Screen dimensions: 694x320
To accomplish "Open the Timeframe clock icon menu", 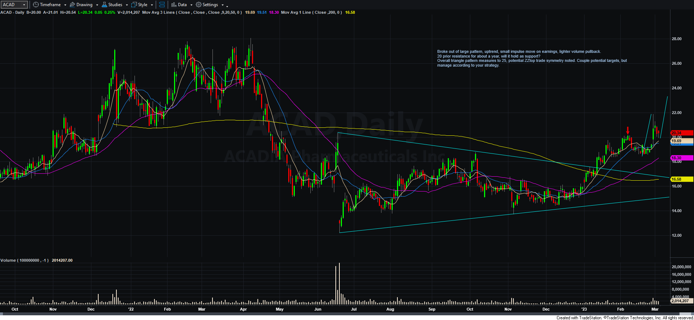I will coord(36,5).
